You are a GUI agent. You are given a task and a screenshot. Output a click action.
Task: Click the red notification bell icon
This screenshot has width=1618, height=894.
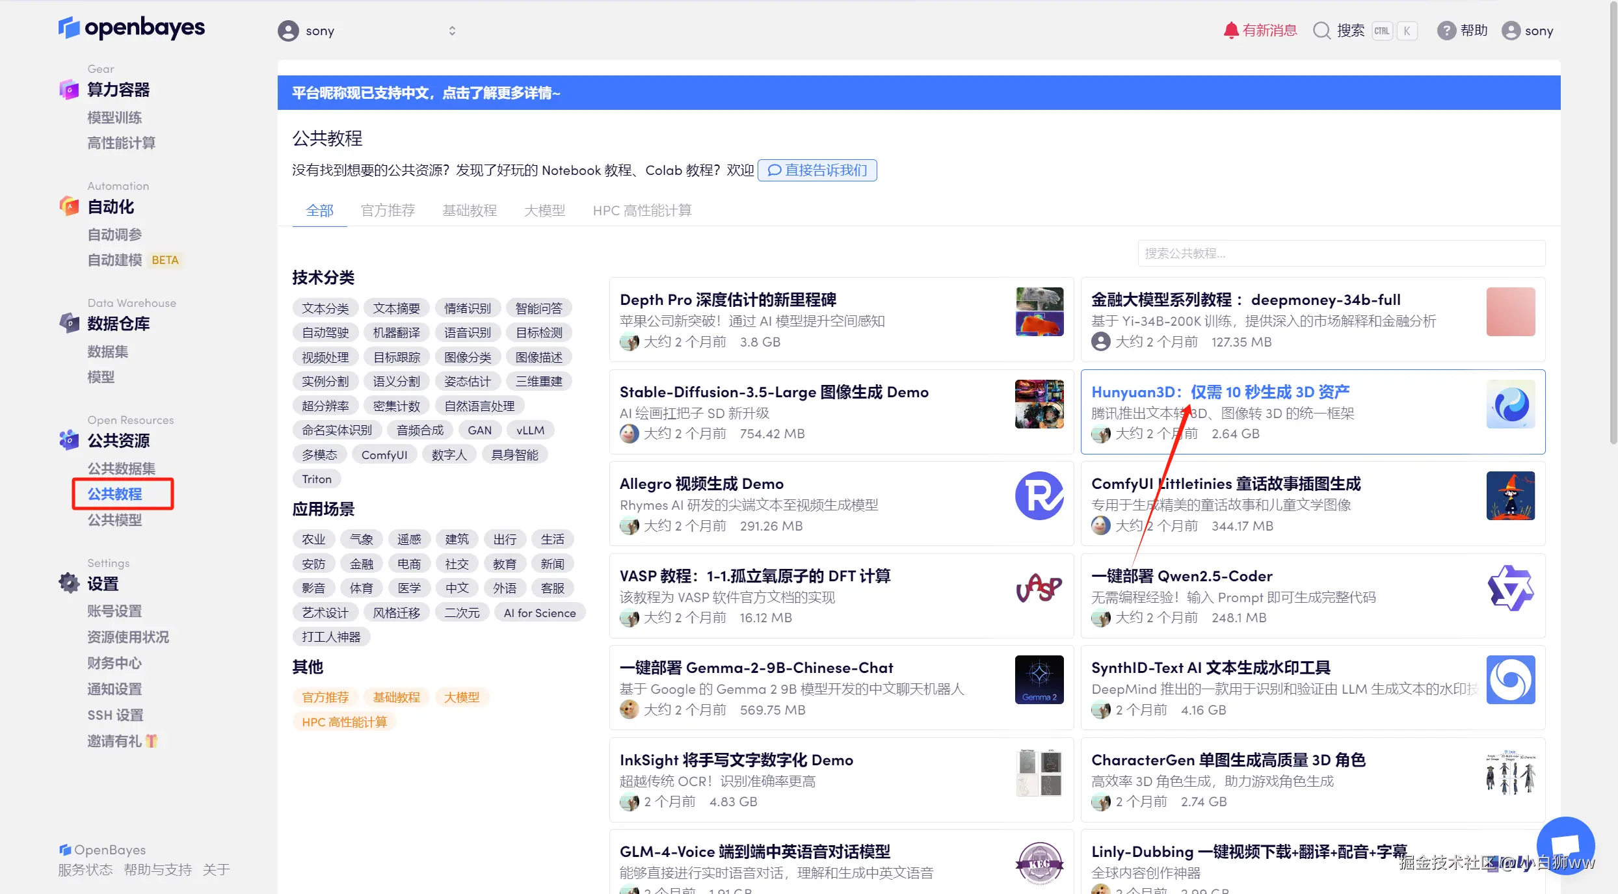[x=1230, y=31]
